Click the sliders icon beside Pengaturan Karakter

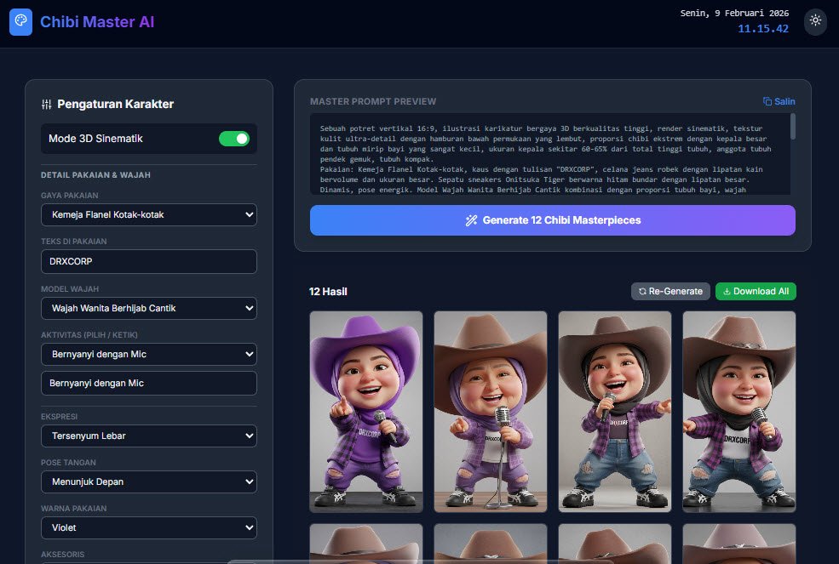coord(47,105)
